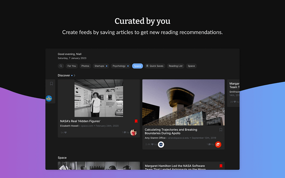
Task: Open the blue and yellow avatar on left card
Action: (49, 98)
